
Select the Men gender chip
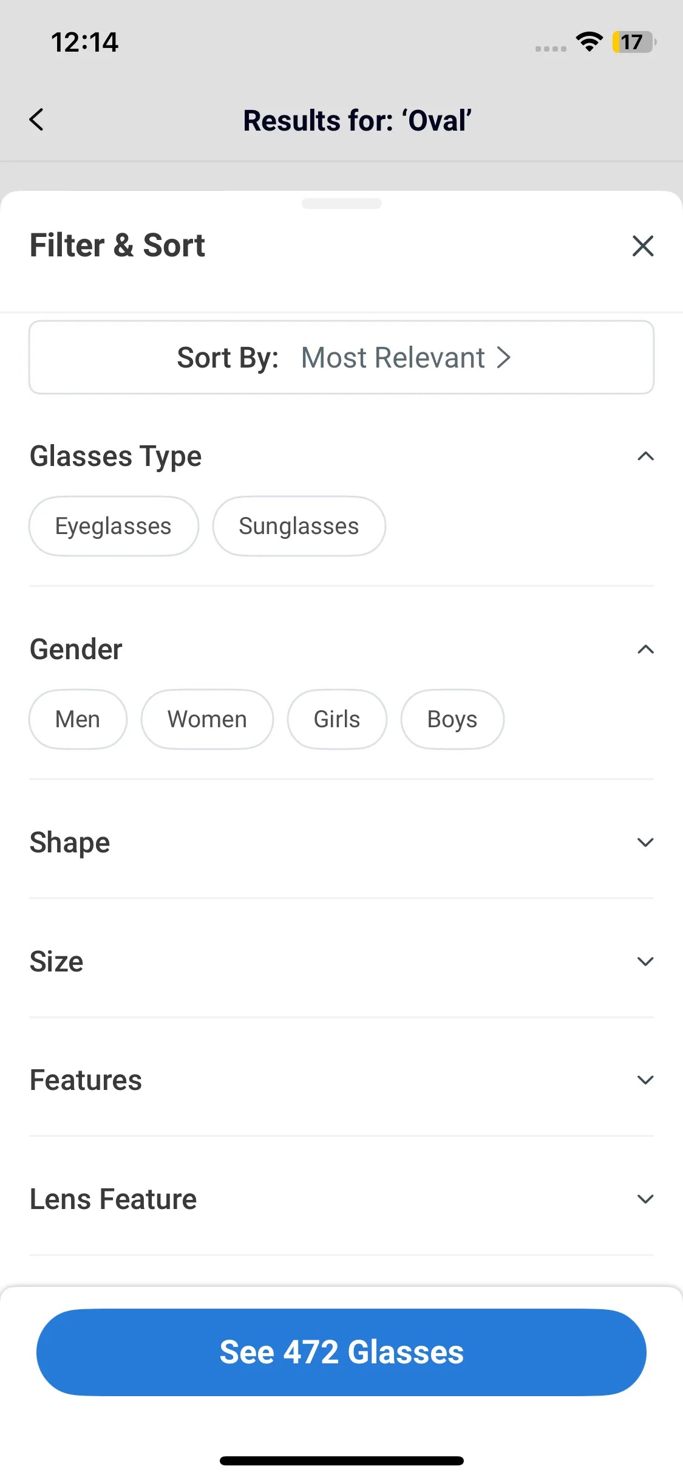pos(78,719)
